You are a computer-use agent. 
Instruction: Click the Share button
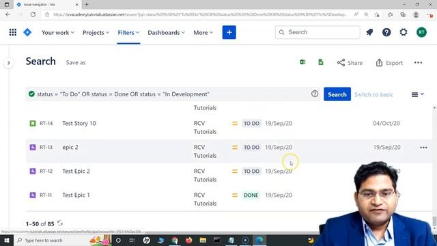pos(350,63)
